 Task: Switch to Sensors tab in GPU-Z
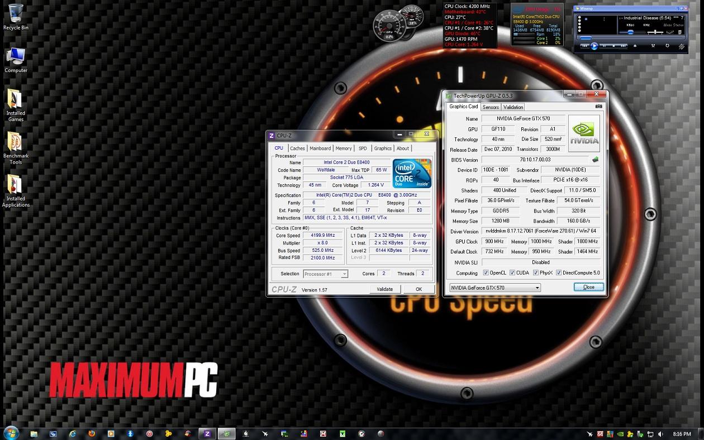pos(491,107)
